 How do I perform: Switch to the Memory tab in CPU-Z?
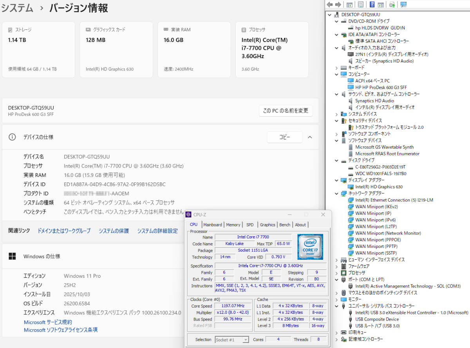pyautogui.click(x=233, y=224)
